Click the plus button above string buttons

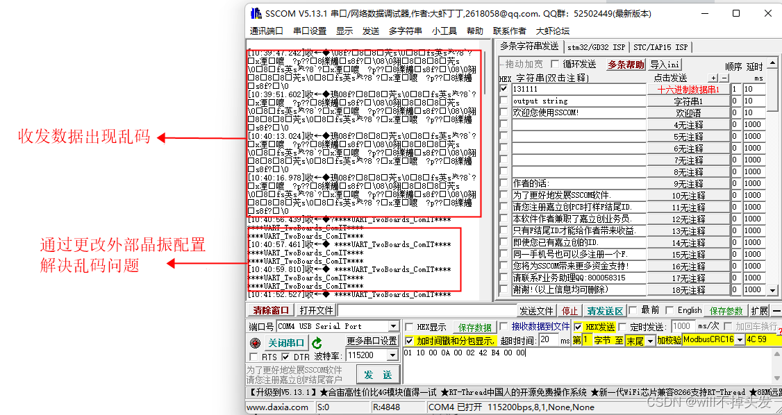[x=713, y=78]
